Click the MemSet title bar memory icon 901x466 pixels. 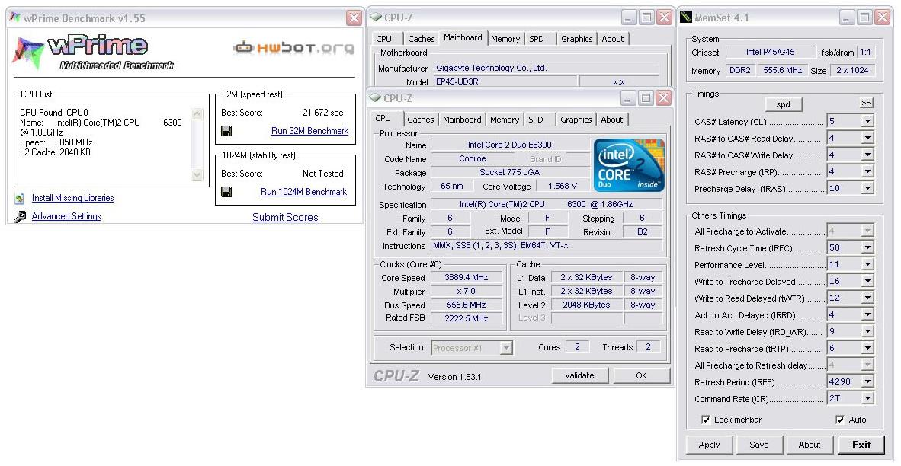687,18
